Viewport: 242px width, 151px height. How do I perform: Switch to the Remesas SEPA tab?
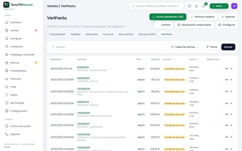click(x=147, y=34)
